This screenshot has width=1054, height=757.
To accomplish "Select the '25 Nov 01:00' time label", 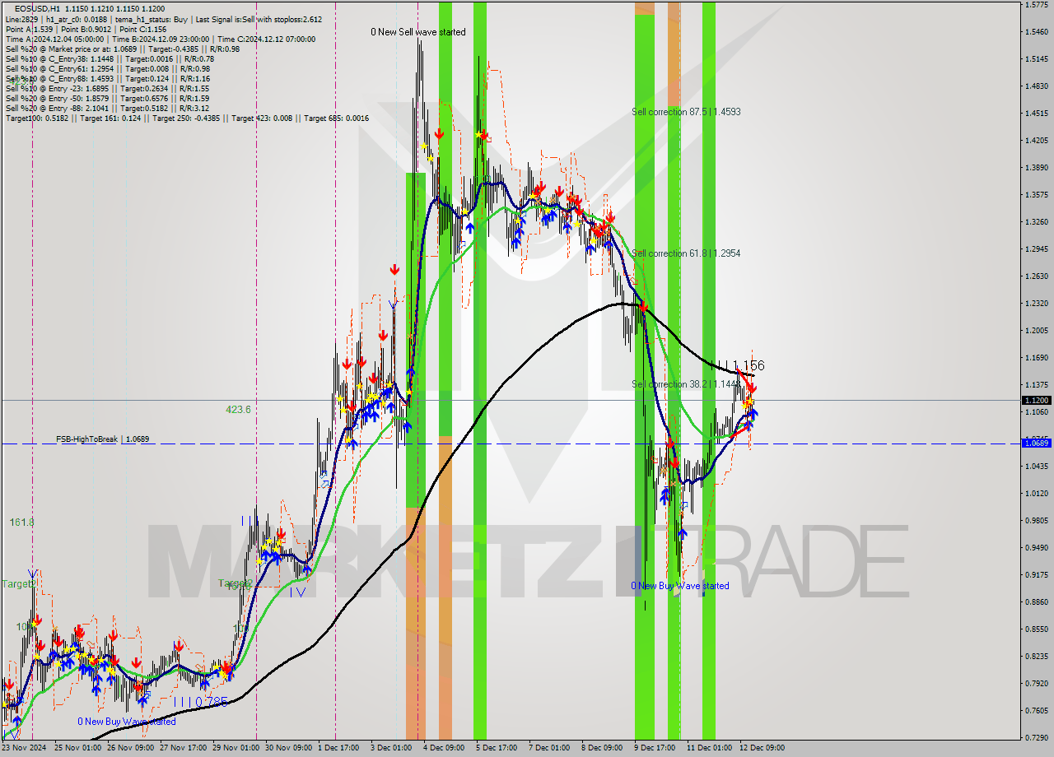I will coord(77,748).
